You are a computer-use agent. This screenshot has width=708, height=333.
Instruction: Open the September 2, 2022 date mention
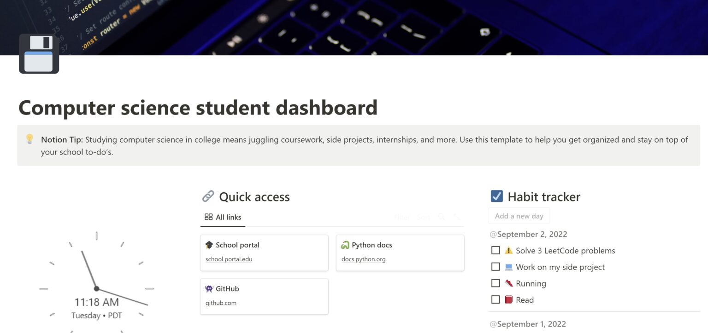[528, 234]
